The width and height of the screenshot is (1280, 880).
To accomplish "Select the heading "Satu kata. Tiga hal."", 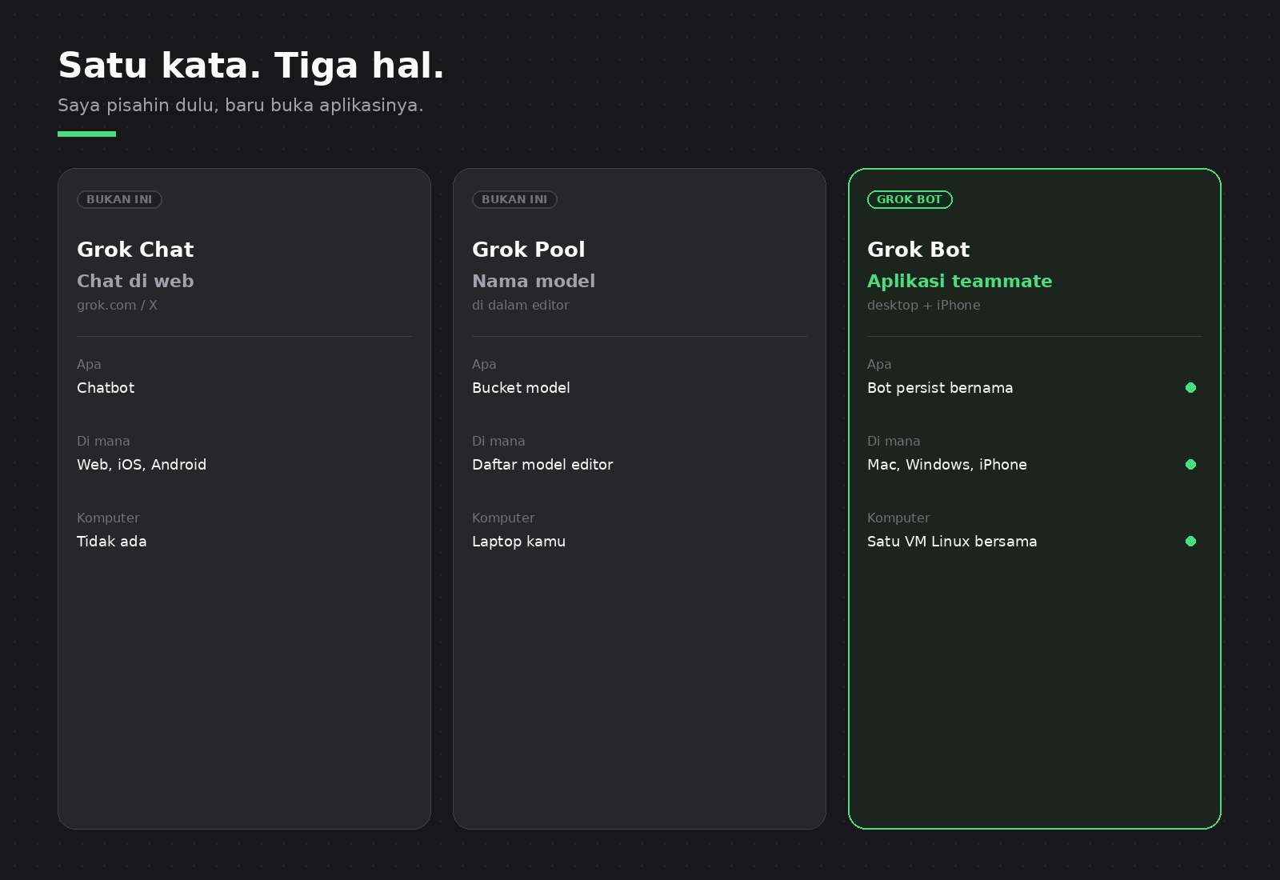I will [x=251, y=66].
